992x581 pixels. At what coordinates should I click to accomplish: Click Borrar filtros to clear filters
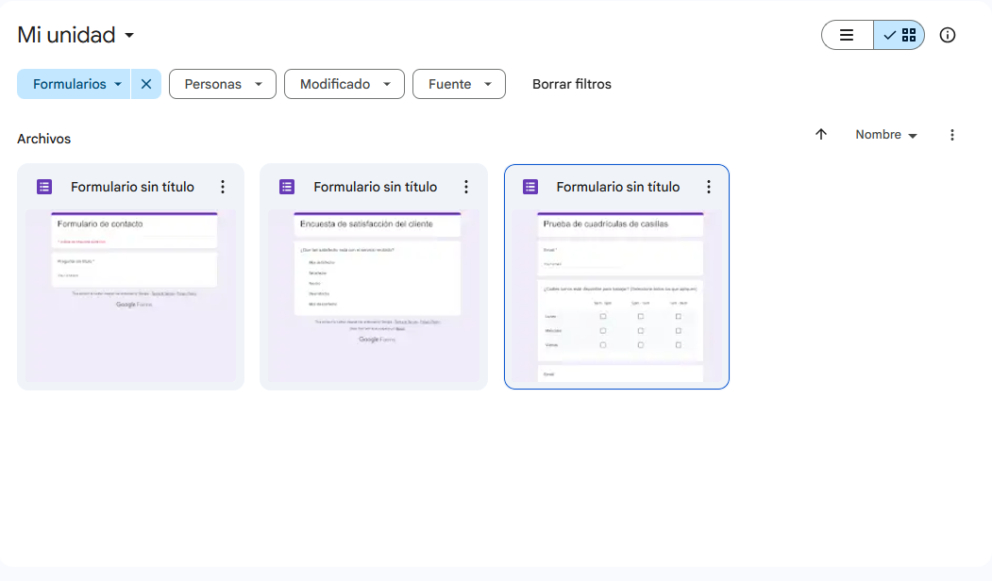pyautogui.click(x=571, y=84)
